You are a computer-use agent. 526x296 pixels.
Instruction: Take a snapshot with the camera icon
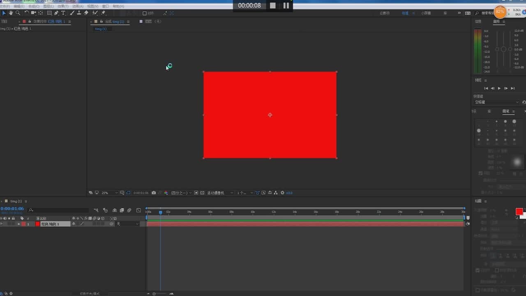pyautogui.click(x=154, y=193)
